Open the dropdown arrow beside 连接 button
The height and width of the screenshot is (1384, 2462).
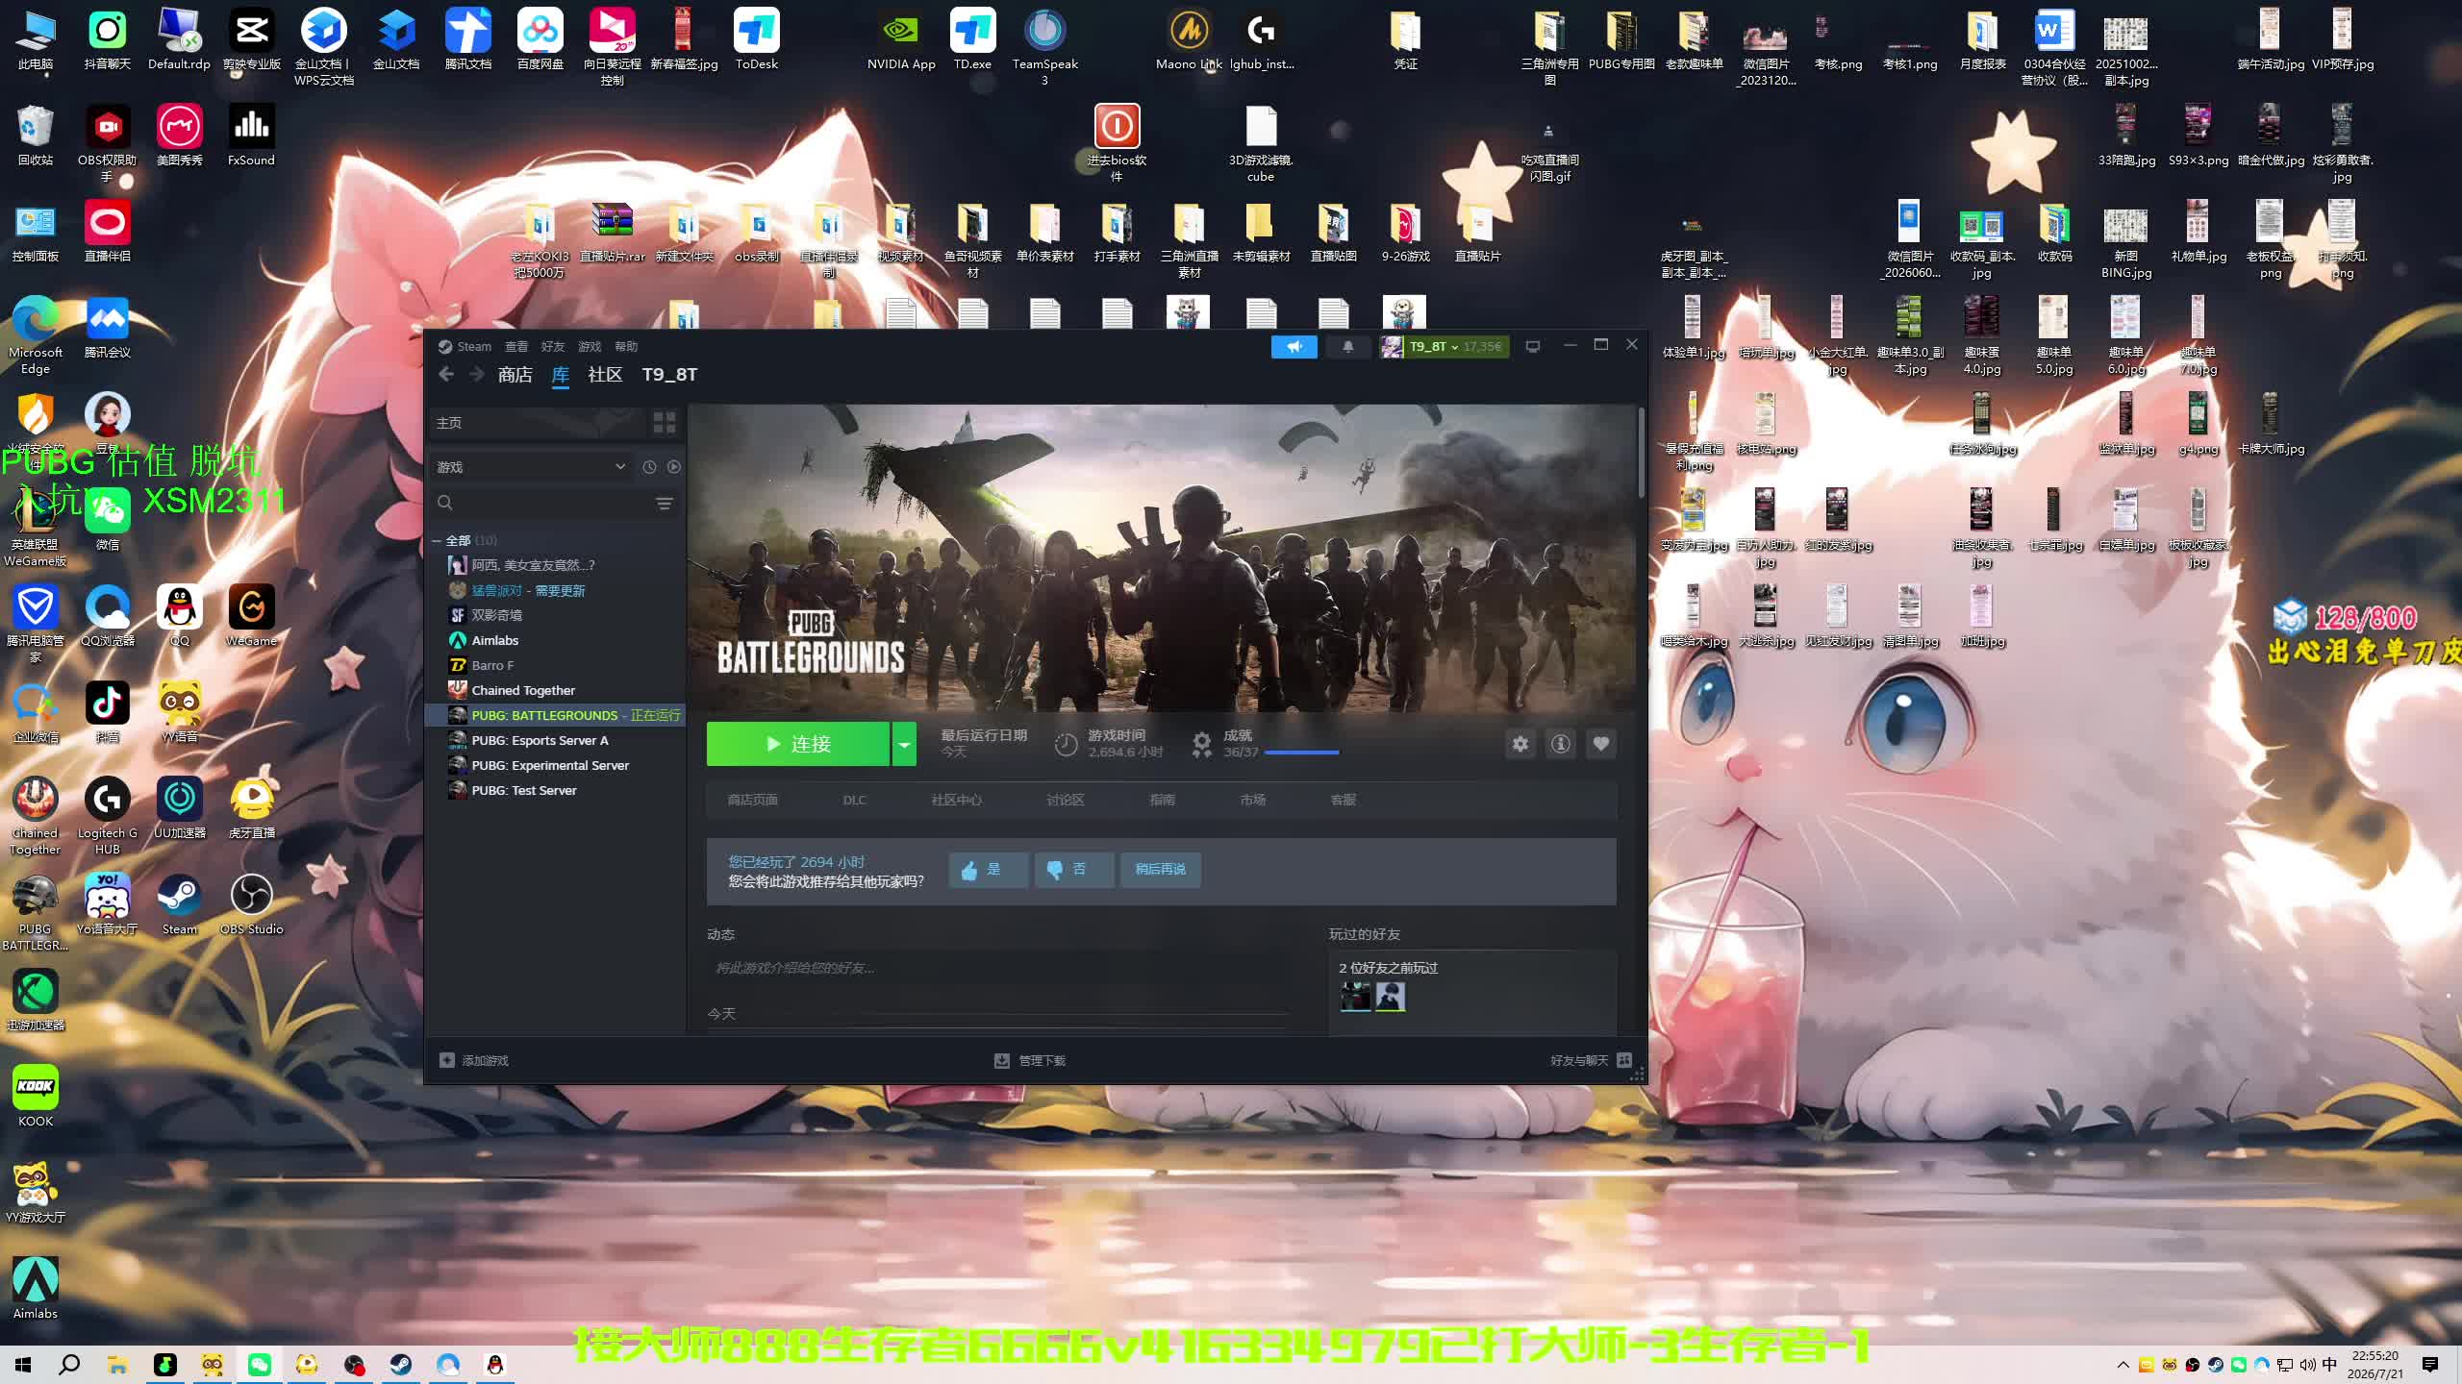tap(904, 744)
